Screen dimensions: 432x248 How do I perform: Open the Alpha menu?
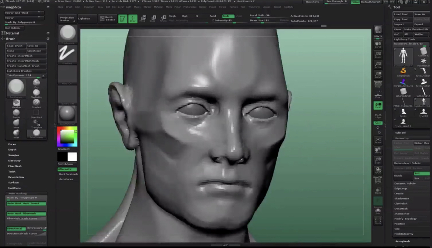click(x=60, y=7)
